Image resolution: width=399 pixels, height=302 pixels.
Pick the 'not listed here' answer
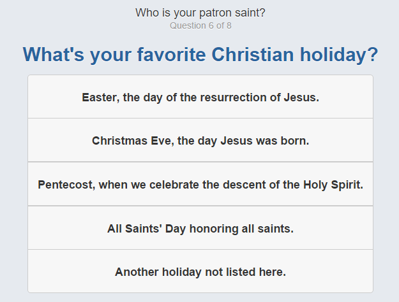point(200,271)
